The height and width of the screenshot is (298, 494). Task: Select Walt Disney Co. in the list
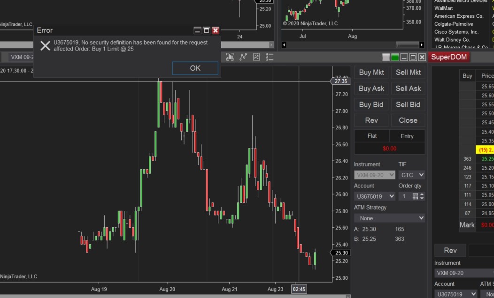pos(452,40)
